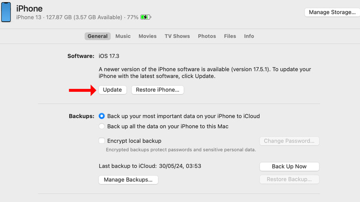Start backup with Back Up Now
This screenshot has width=360, height=202.
coord(289,166)
